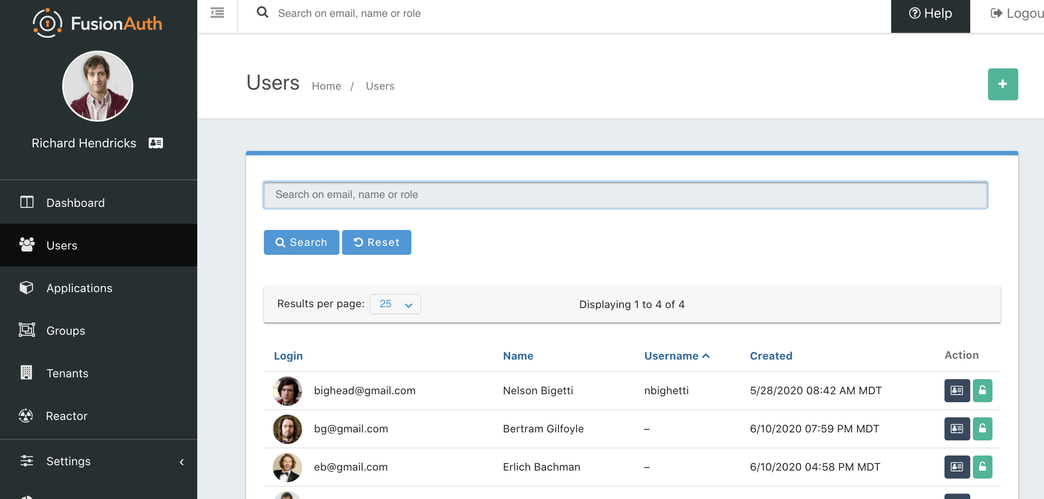Click the blue Search button
The width and height of the screenshot is (1044, 499).
(x=301, y=242)
